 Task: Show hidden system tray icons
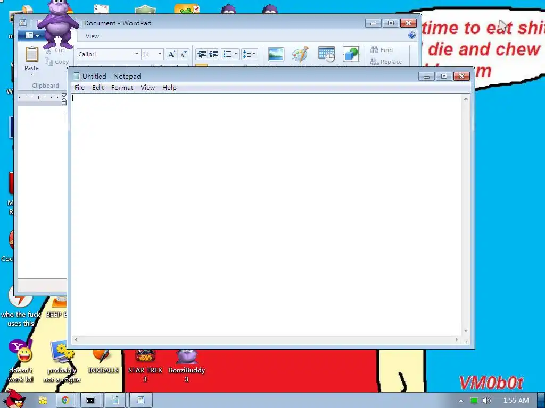click(x=461, y=401)
